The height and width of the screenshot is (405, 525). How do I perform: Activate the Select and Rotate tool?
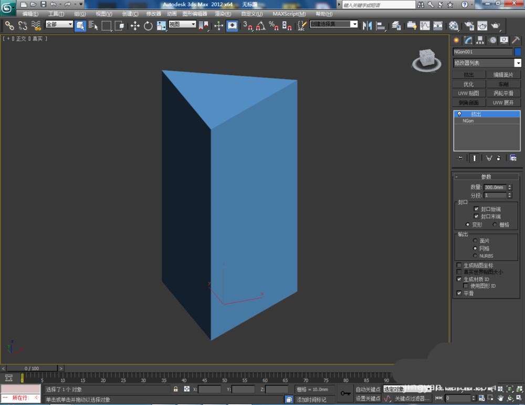click(148, 25)
